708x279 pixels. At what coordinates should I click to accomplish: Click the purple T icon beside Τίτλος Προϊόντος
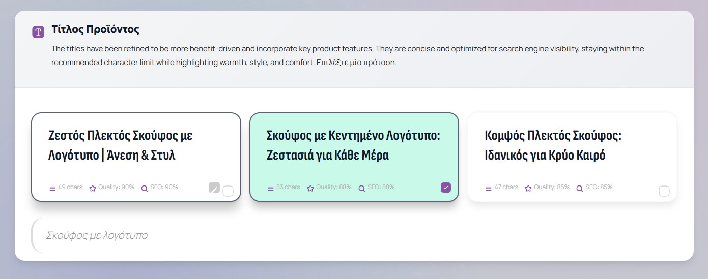click(x=38, y=32)
